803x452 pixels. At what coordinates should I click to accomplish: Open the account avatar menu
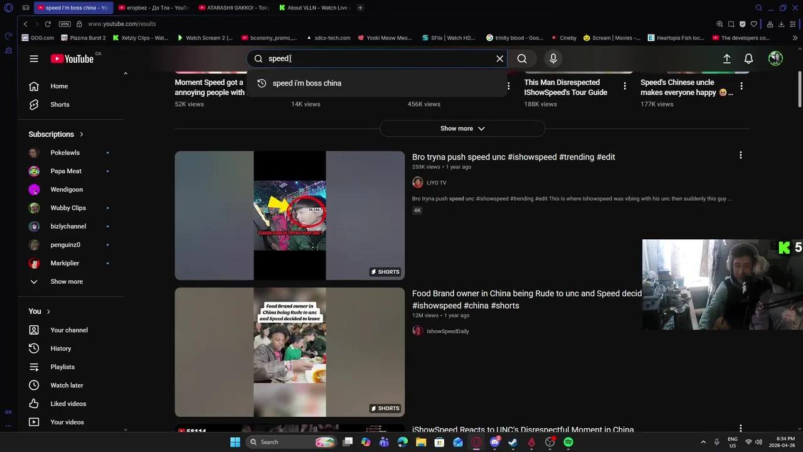[x=775, y=58]
